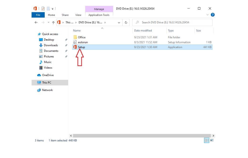Click the search magnifier icon
The image size is (248, 158).
[137, 22]
